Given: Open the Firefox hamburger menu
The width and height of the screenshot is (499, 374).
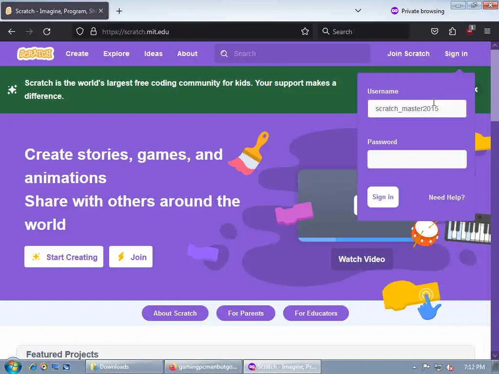Looking at the screenshot, I should pos(487,31).
